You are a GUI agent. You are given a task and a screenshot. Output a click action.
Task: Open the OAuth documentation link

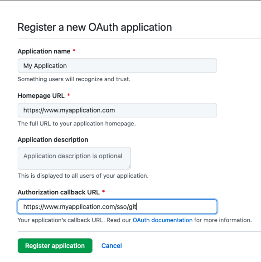pyautogui.click(x=163, y=220)
